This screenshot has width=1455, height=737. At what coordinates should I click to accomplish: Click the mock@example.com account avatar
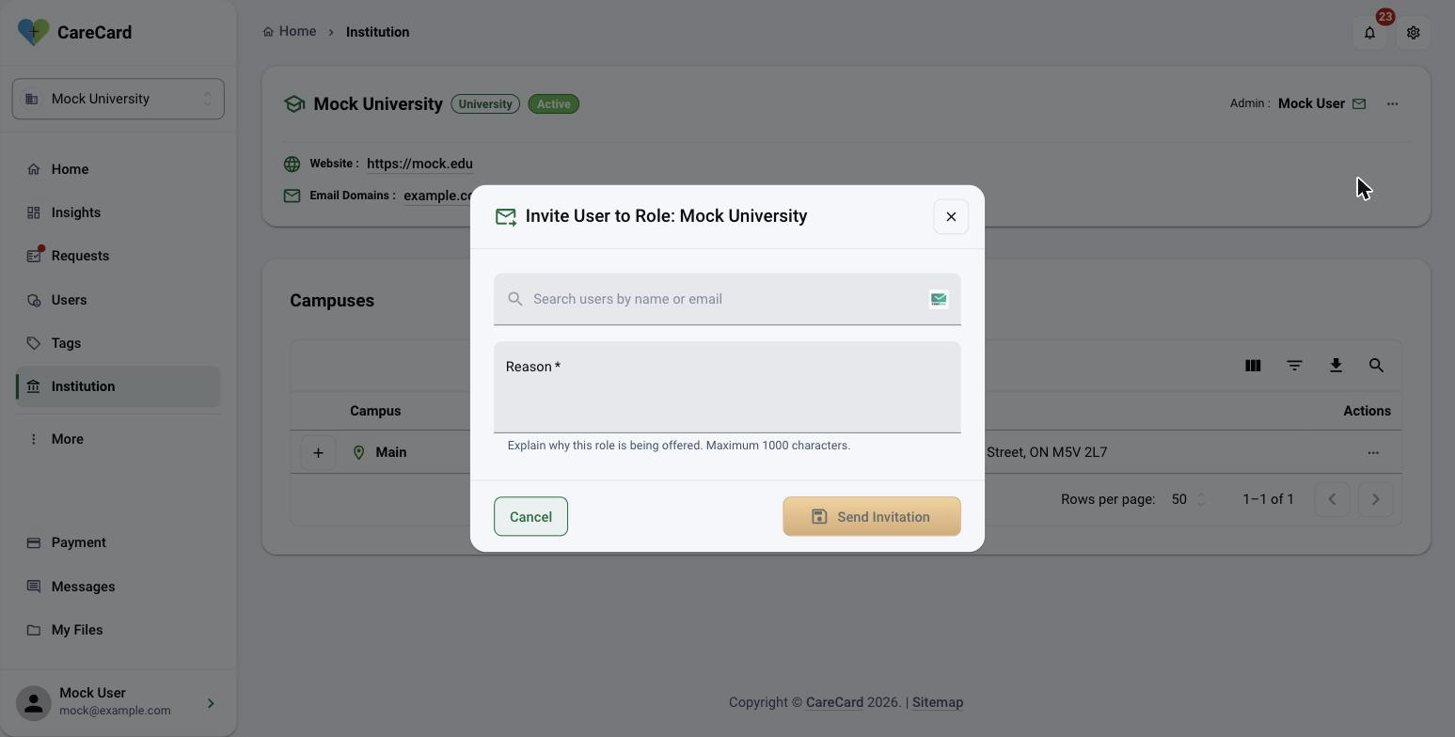tap(34, 703)
